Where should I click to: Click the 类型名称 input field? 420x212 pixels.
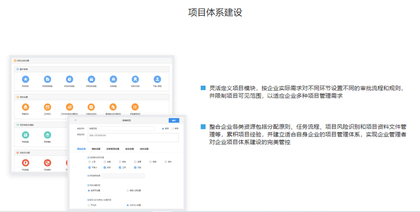121,129
